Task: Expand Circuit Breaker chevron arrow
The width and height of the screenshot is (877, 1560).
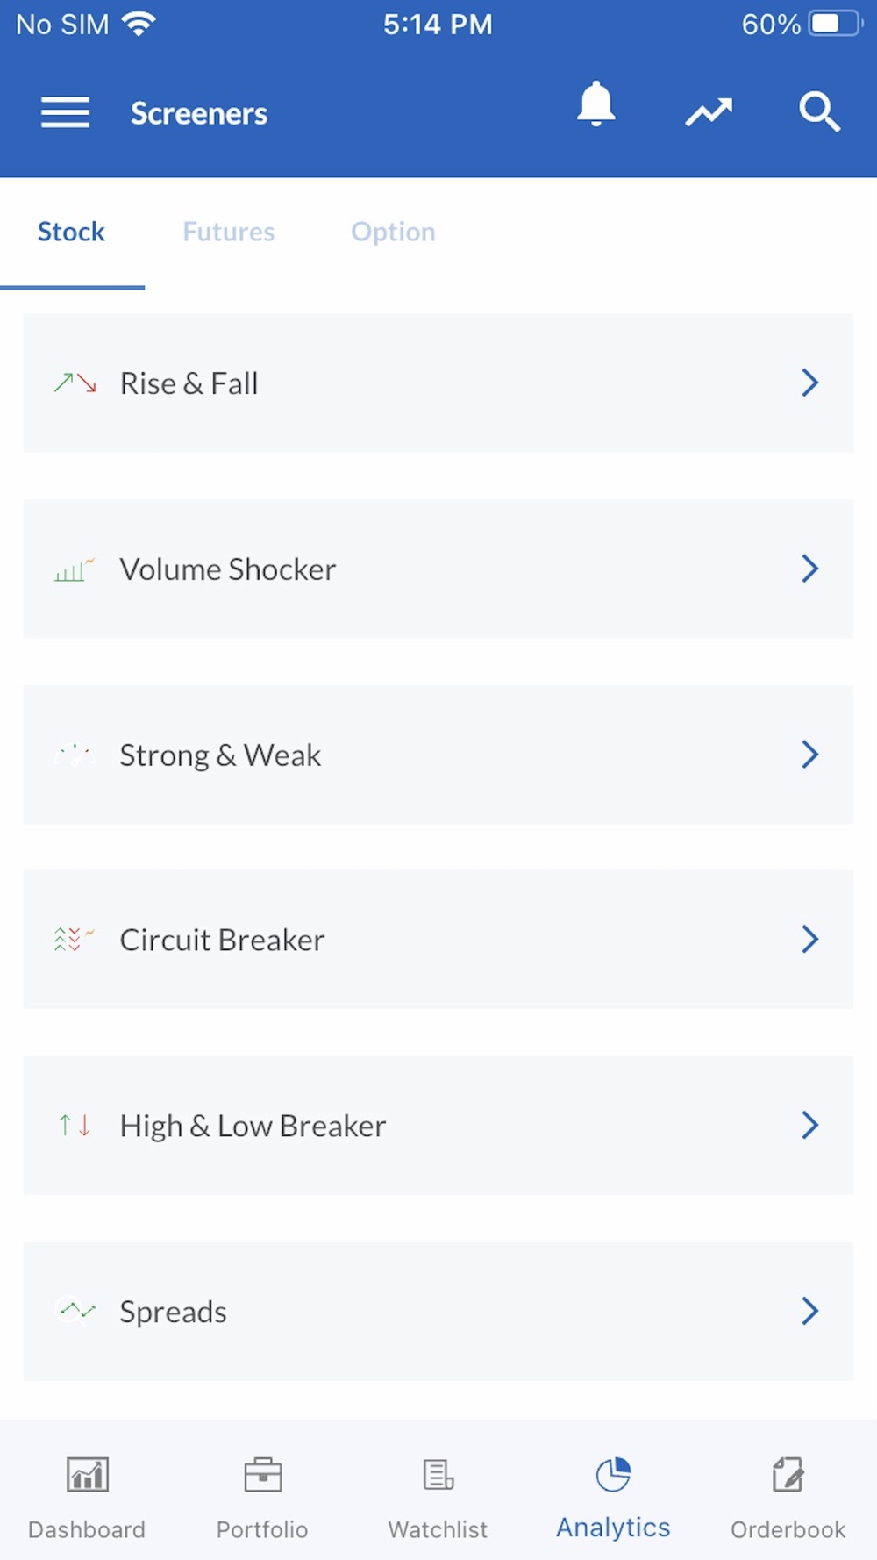Action: click(x=809, y=939)
